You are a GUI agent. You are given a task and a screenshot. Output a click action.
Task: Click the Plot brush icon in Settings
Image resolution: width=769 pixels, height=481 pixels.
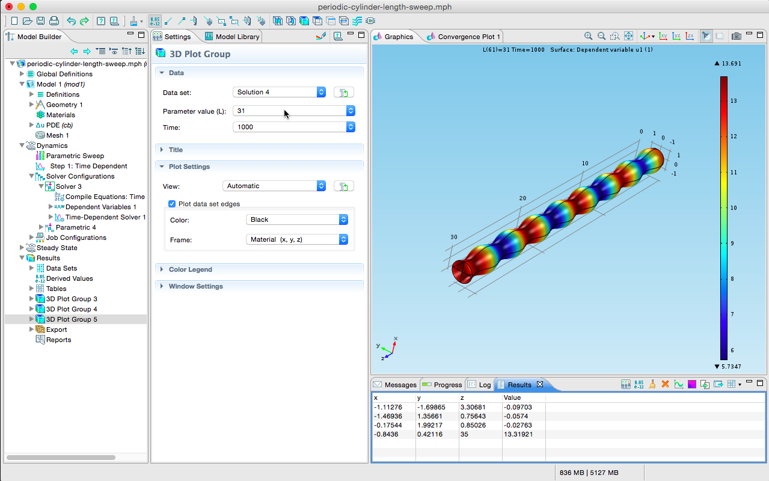point(320,36)
